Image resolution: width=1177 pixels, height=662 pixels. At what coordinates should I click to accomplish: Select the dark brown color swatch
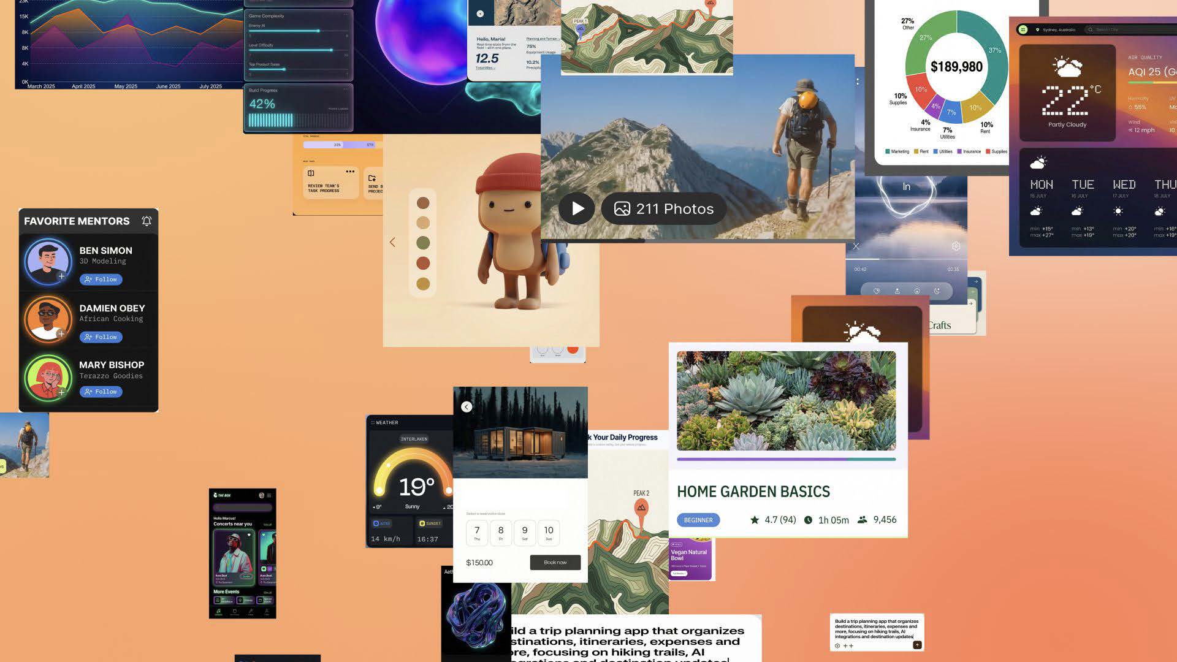coord(423,203)
